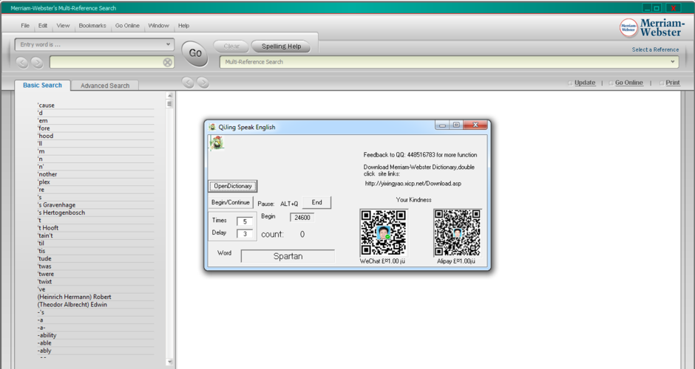Open the Help menu
Viewport: 695px width, 369px height.
click(183, 26)
